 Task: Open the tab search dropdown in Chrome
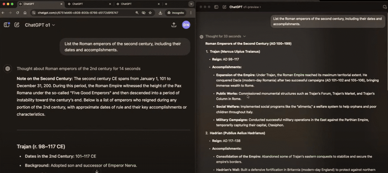191,4
